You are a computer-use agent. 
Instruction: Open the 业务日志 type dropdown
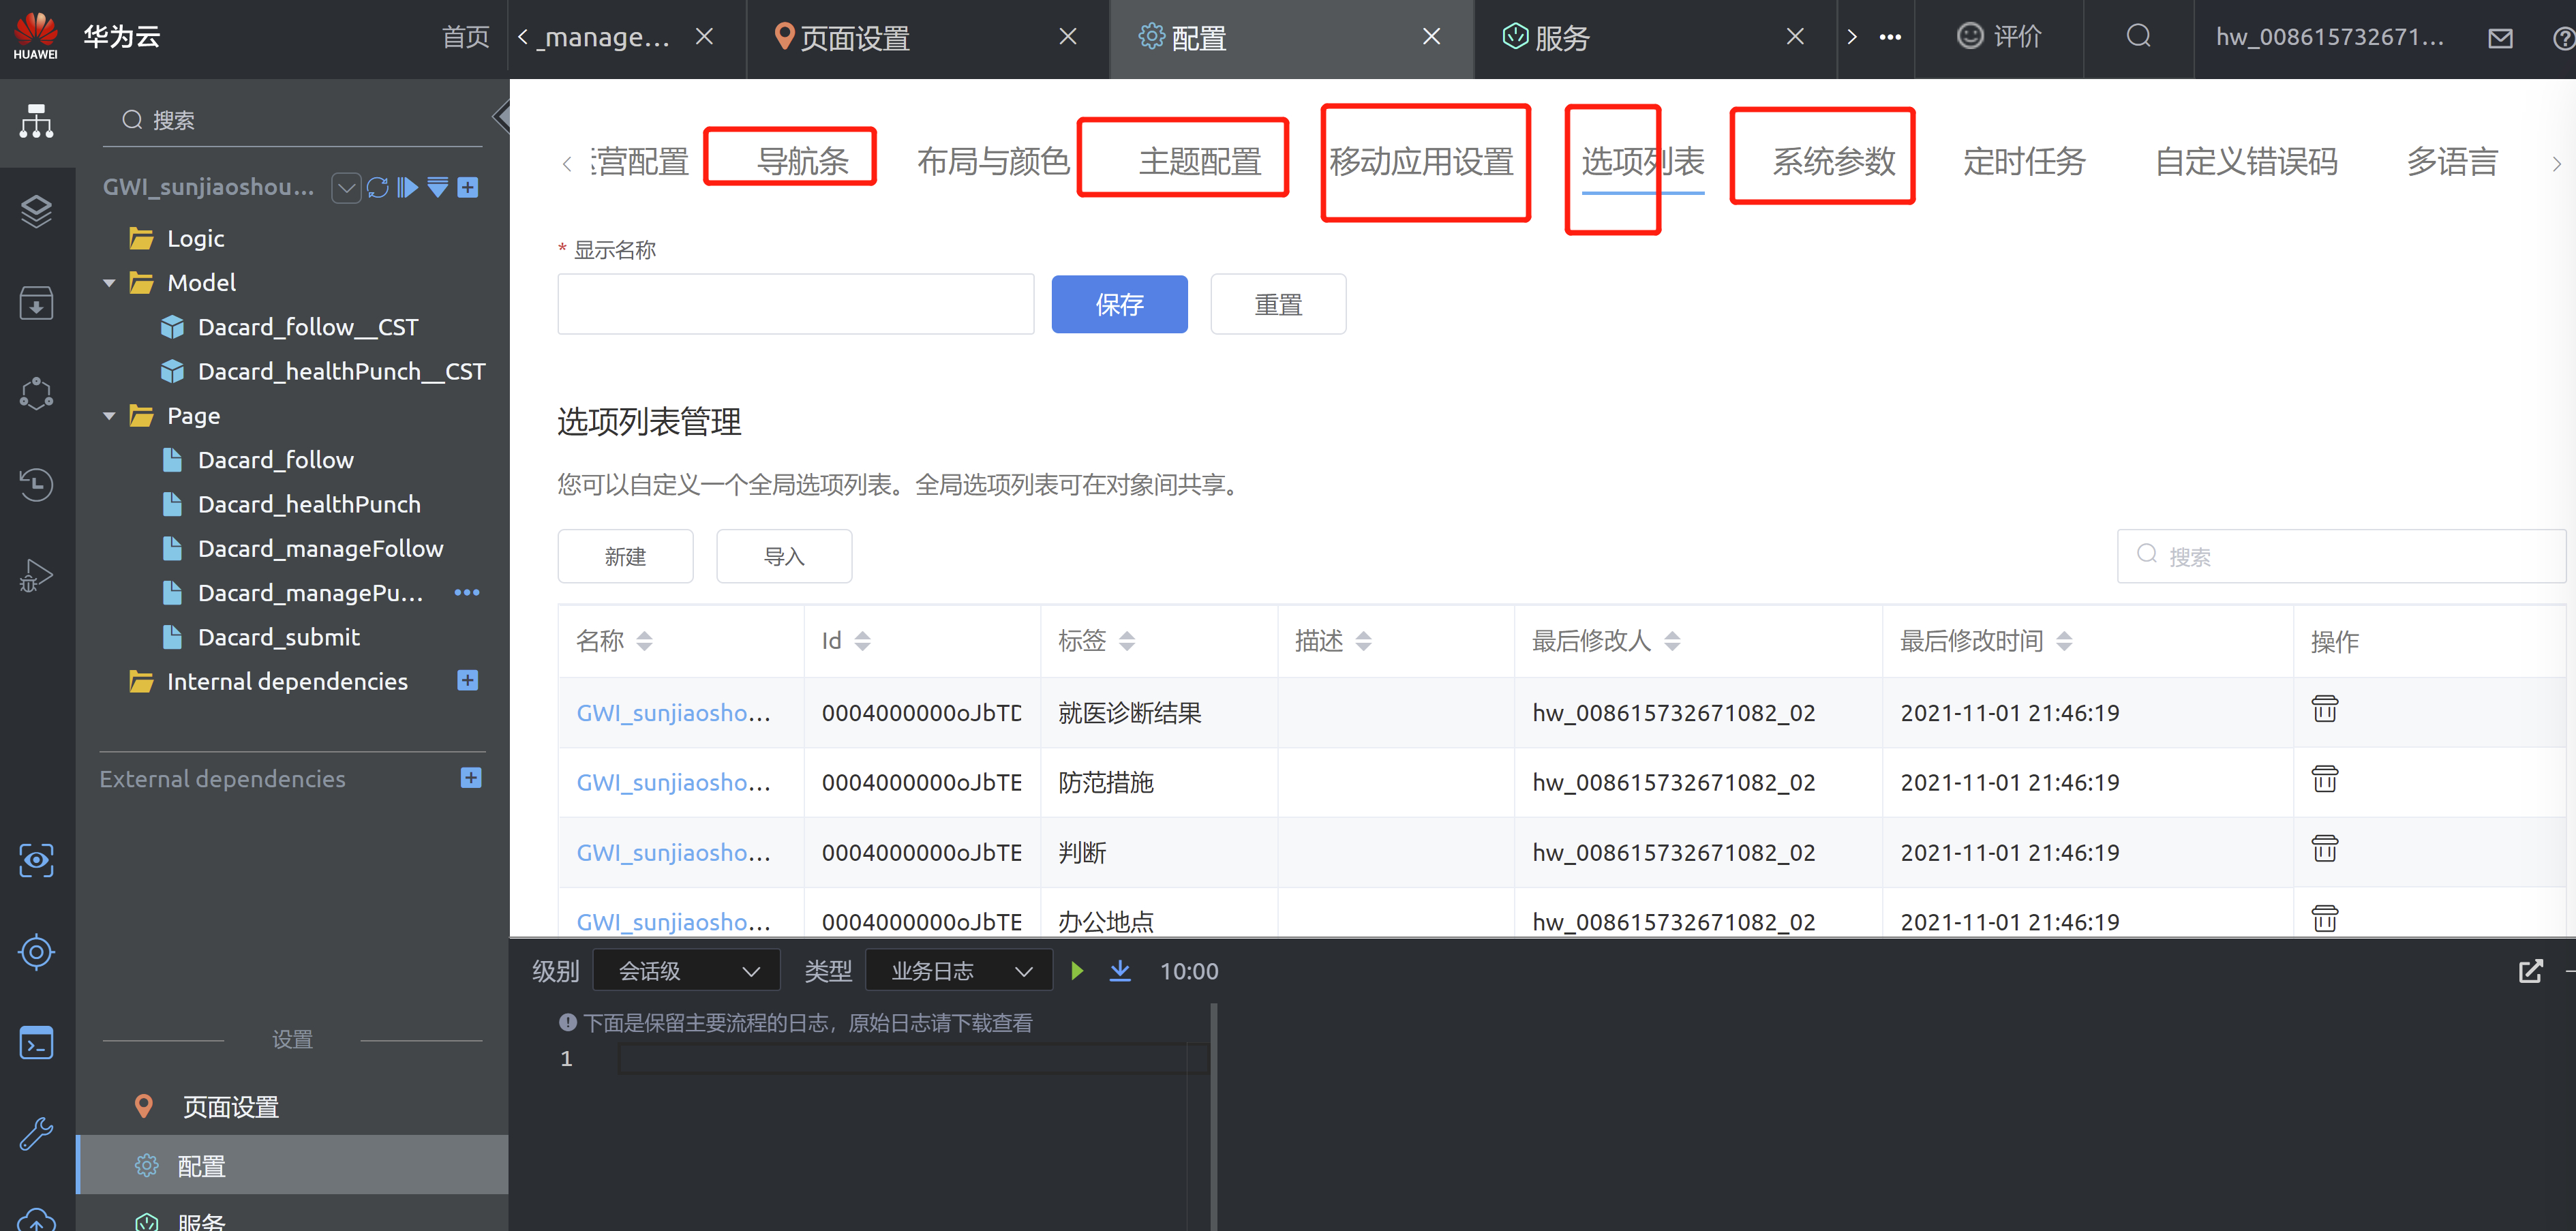[958, 970]
